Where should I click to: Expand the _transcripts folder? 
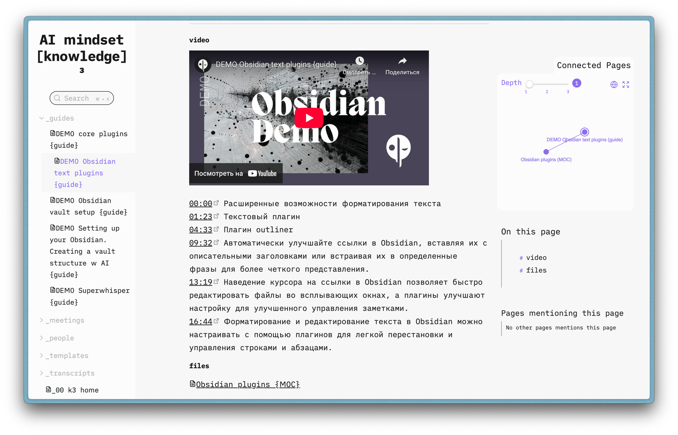click(x=67, y=374)
